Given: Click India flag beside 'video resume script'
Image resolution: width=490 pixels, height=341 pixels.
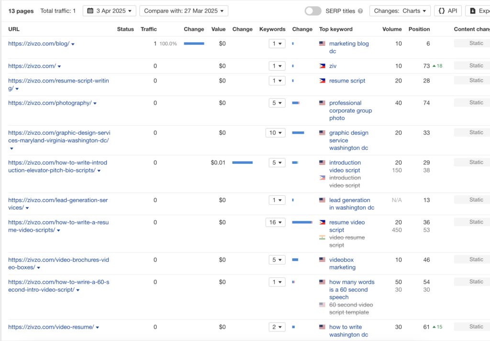Looking at the screenshot, I should 322,237.
